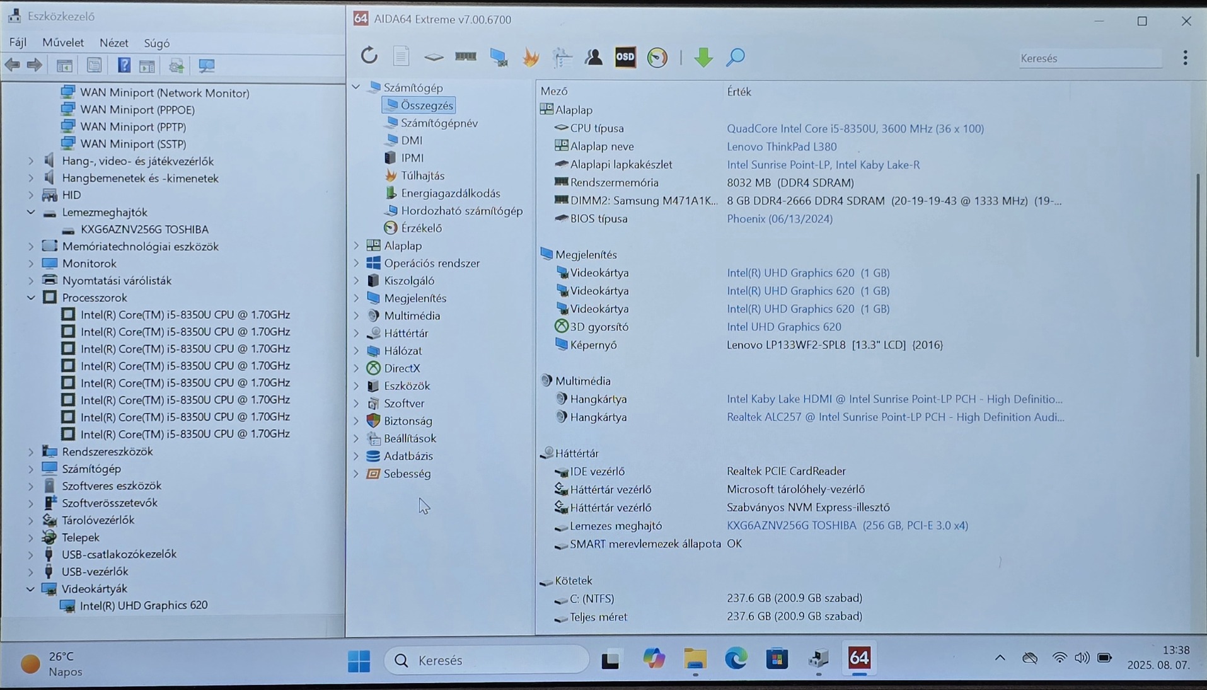Image resolution: width=1207 pixels, height=690 pixels.
Task: Select Összegzés in the AIDA64 tree
Action: (x=419, y=105)
